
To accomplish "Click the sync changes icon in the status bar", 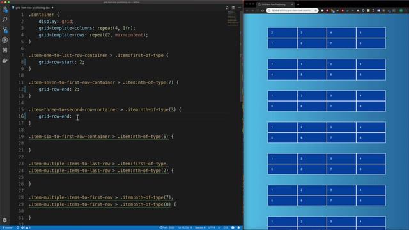I will [x=17, y=227].
